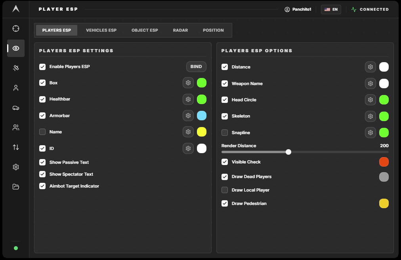Uncheck Show Passive Text
The height and width of the screenshot is (260, 401).
tap(42, 162)
